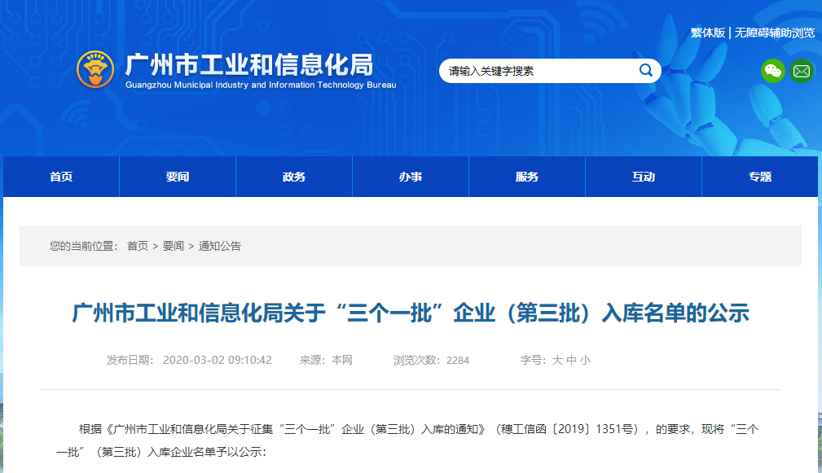Click the search magnifier icon
Screen dimensions: 822x473
click(x=646, y=70)
